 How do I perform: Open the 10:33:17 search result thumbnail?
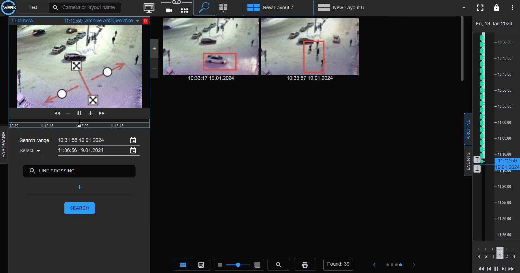point(211,47)
